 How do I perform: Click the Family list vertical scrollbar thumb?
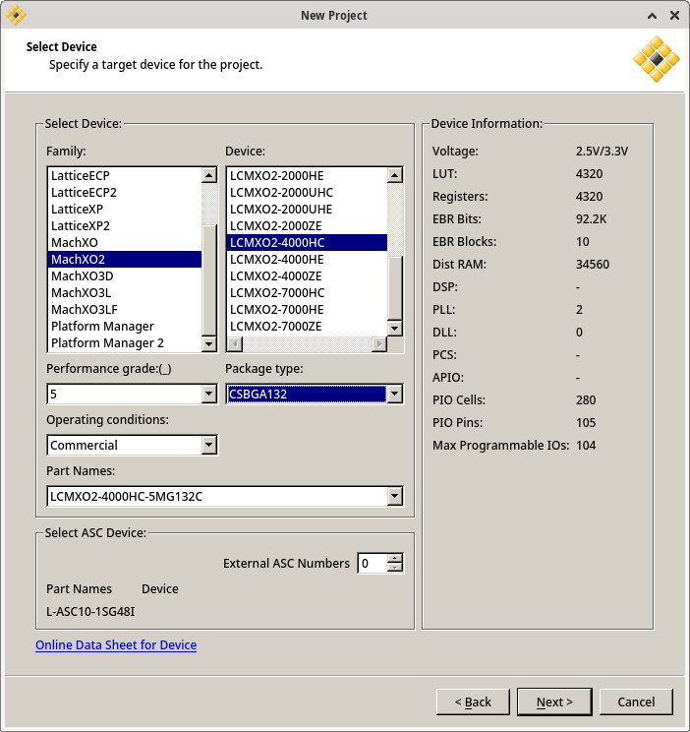click(x=209, y=280)
